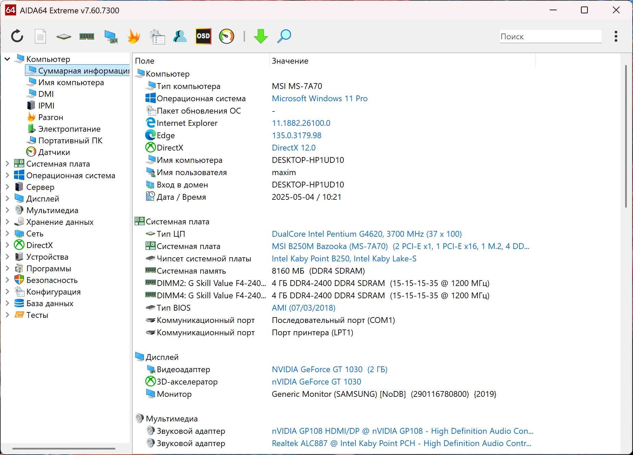Select Электропитание in the tree

point(69,129)
